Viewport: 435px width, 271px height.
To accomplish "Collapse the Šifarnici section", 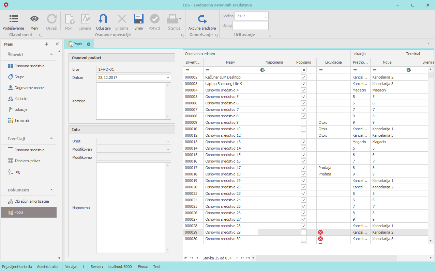I will click(51, 54).
